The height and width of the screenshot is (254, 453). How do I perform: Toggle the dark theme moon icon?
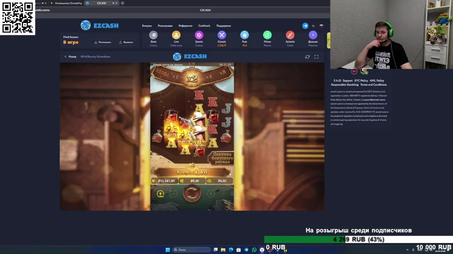[313, 26]
